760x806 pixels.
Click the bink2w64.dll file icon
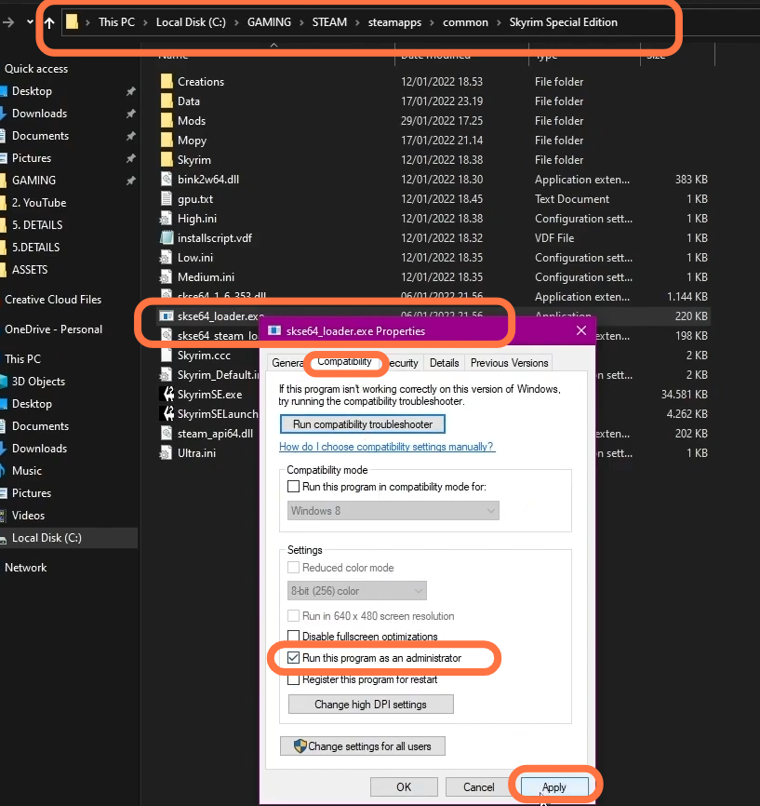pos(166,179)
